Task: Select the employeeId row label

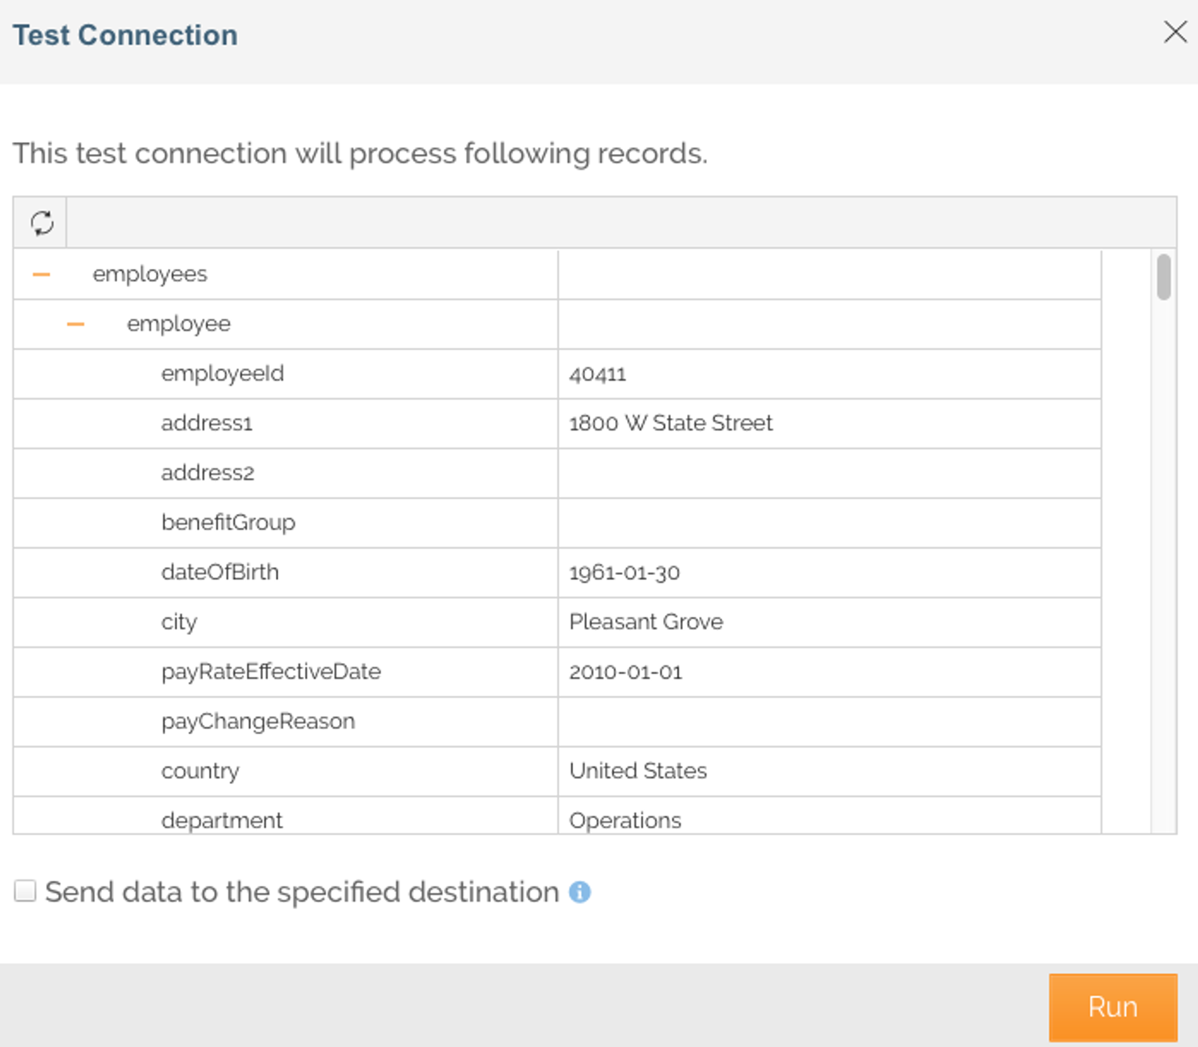Action: tap(222, 374)
